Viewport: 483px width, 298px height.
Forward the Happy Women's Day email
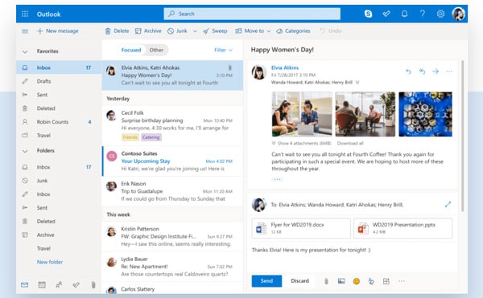tap(436, 71)
